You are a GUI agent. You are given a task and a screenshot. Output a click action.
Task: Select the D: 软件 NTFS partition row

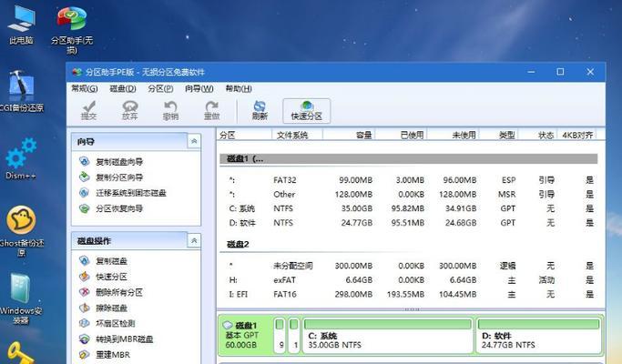409,223
